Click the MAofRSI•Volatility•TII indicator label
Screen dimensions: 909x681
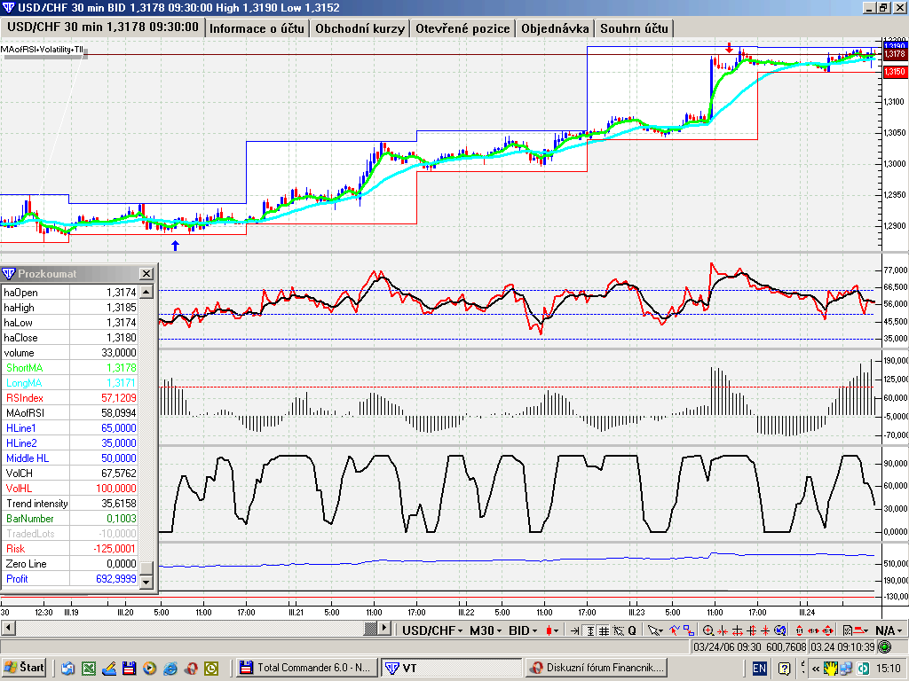[x=42, y=50]
